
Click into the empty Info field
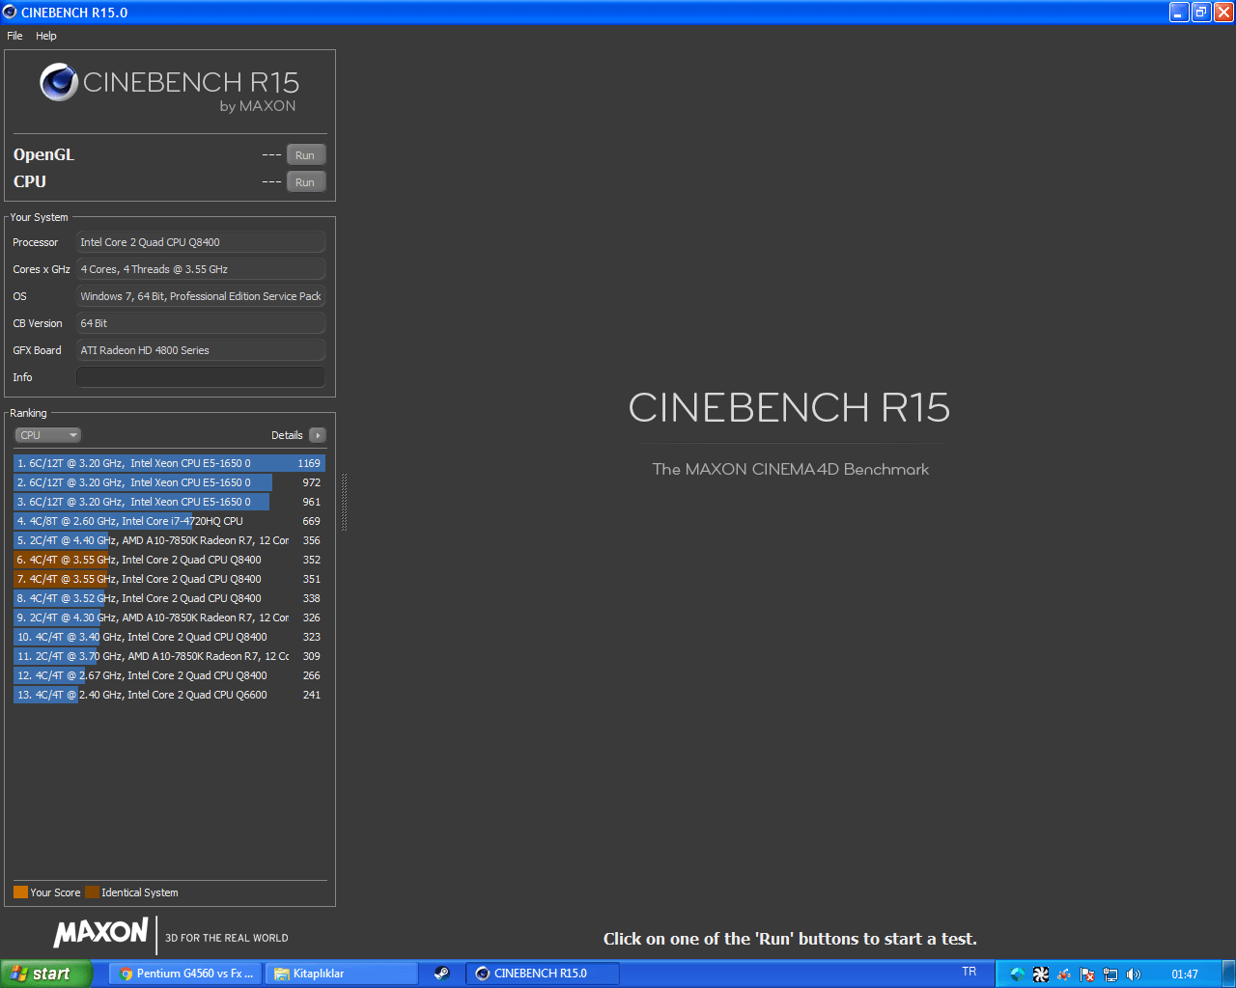[x=201, y=377]
